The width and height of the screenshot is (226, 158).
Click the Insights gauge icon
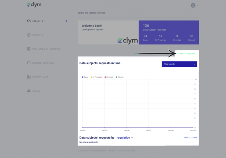pyautogui.click(x=29, y=21)
